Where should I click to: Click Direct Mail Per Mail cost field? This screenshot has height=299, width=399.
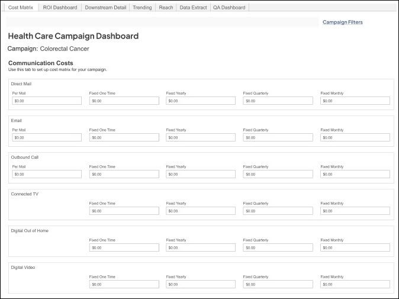point(47,101)
